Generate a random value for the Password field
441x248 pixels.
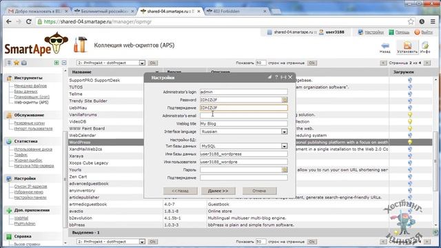click(x=285, y=100)
